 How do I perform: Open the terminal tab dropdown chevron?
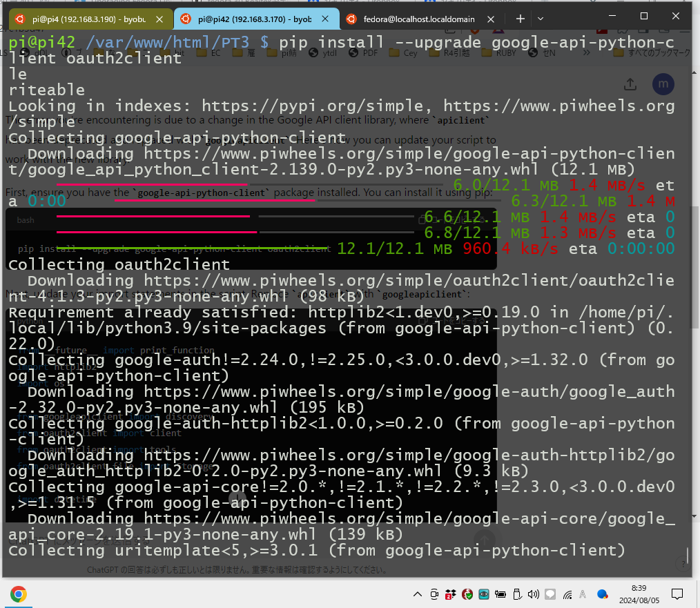(540, 19)
